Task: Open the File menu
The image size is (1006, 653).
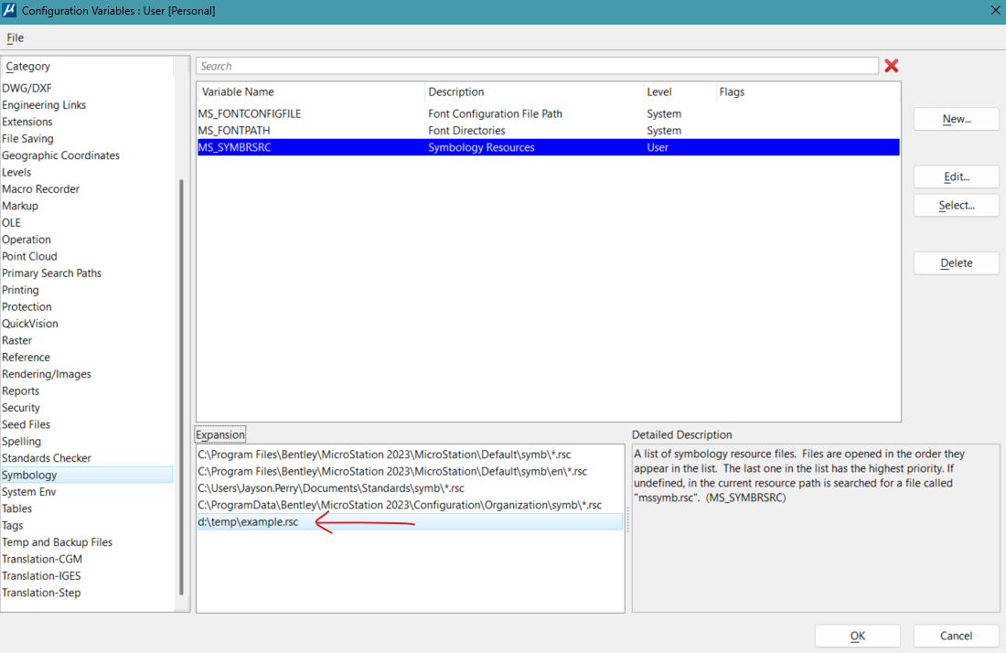Action: [15, 37]
